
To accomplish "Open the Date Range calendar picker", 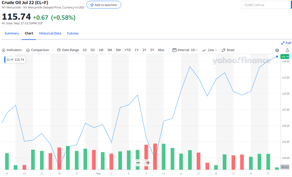I will pyautogui.click(x=68, y=50).
